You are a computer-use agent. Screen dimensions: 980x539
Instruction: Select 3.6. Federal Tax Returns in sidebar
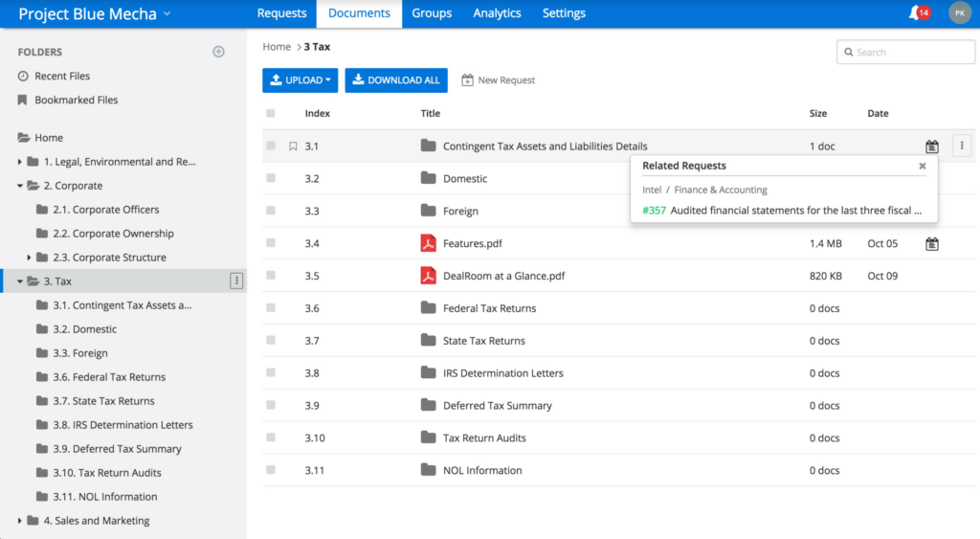(109, 377)
